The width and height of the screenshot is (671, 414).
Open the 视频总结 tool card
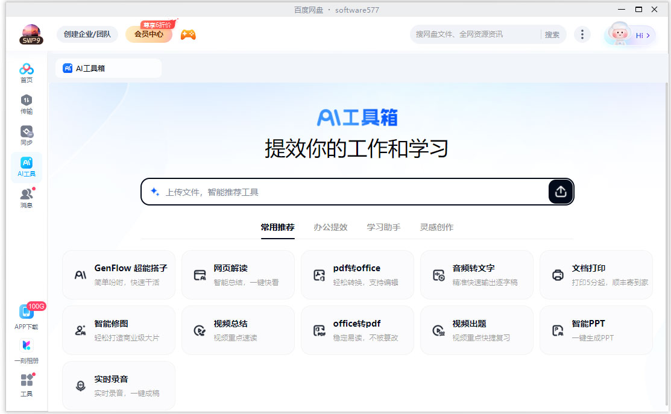[x=238, y=330]
